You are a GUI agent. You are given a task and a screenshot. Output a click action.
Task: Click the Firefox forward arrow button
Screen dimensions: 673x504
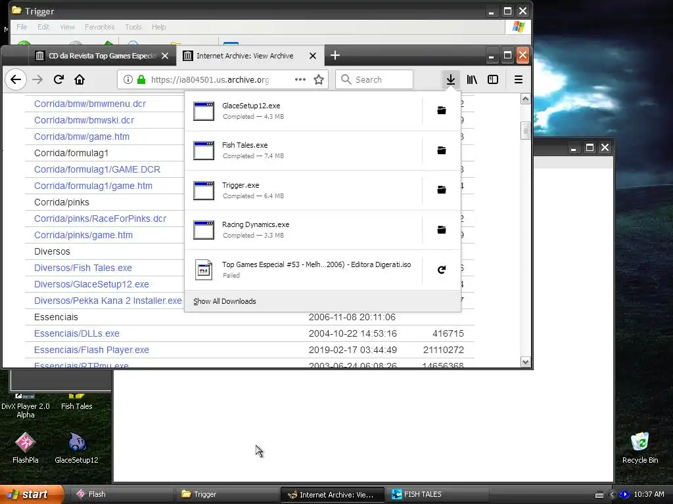point(37,79)
